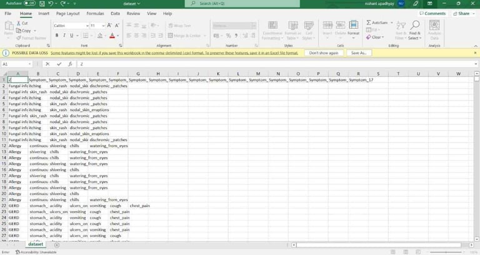Select the dataset sheet tab
Viewport: 480px width, 255px height.
[x=36, y=244]
